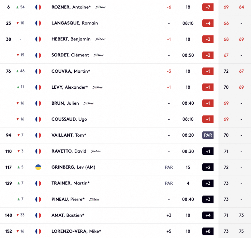
Task: Click the +2 score badge for Grinberg
Action: pos(208,167)
